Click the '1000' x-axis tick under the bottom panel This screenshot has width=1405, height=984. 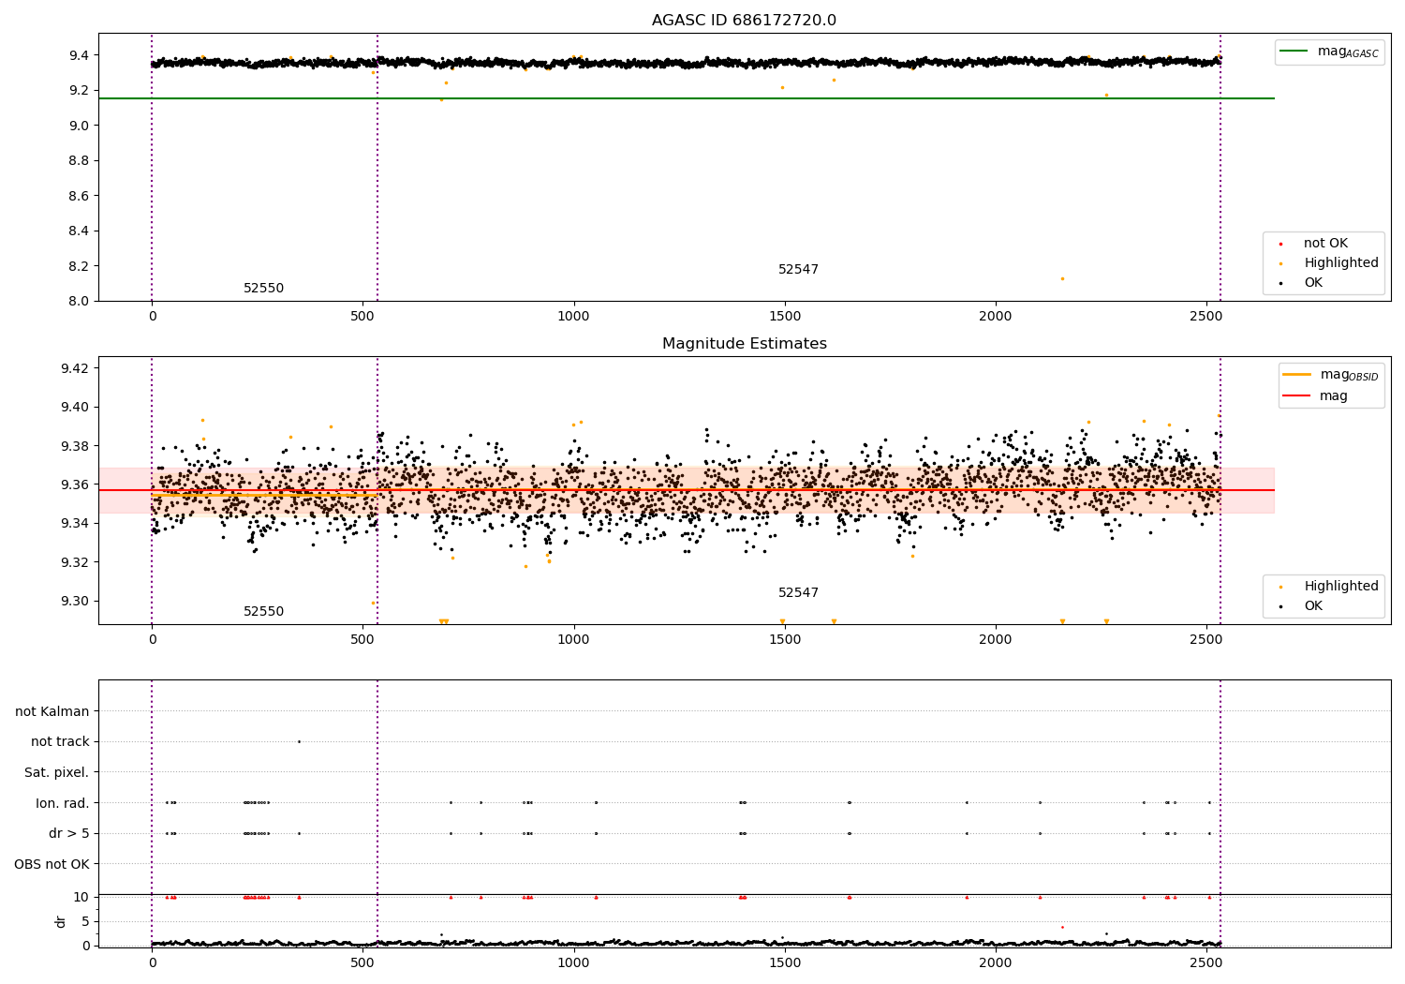(573, 962)
